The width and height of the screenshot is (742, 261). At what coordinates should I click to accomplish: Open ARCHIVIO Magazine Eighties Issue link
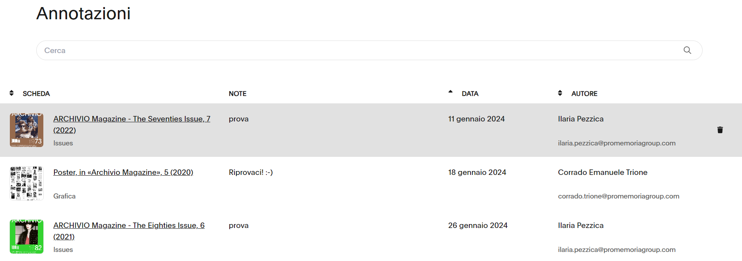pos(129,226)
